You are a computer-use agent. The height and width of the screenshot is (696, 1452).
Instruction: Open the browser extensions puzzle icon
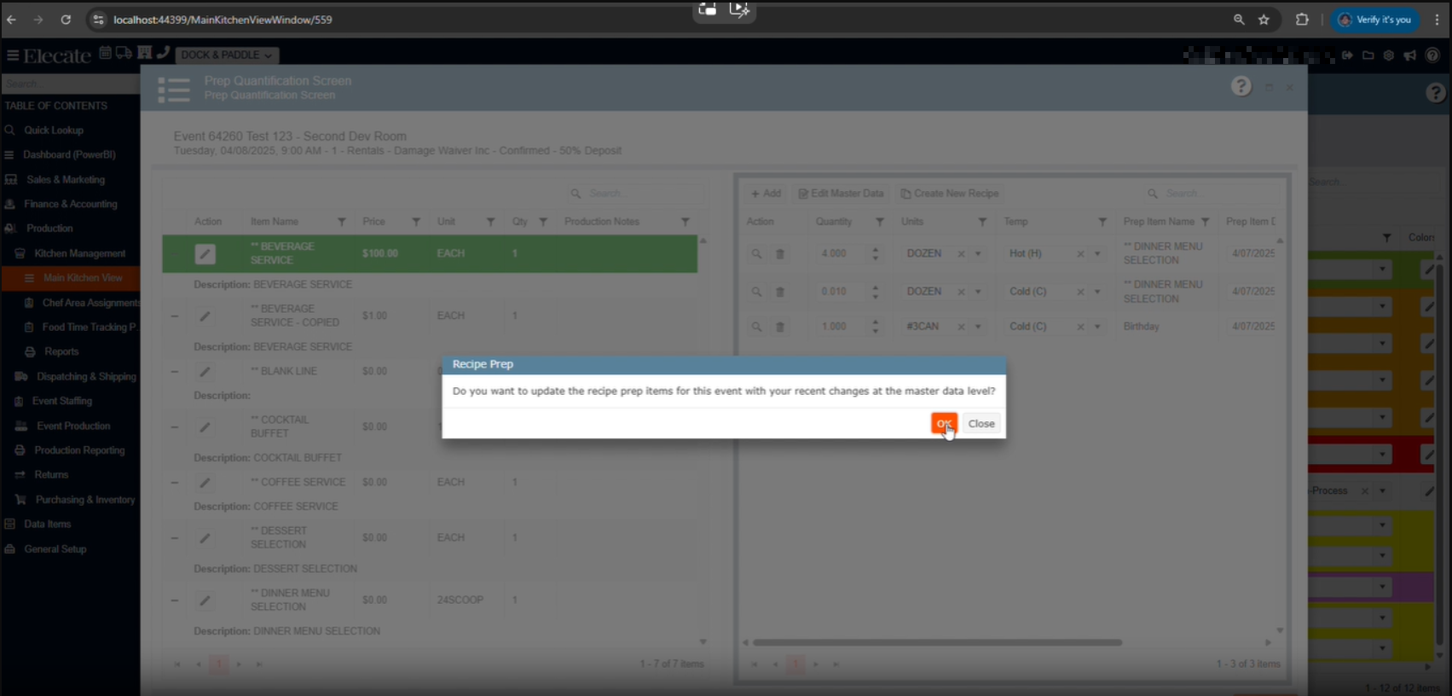1301,20
